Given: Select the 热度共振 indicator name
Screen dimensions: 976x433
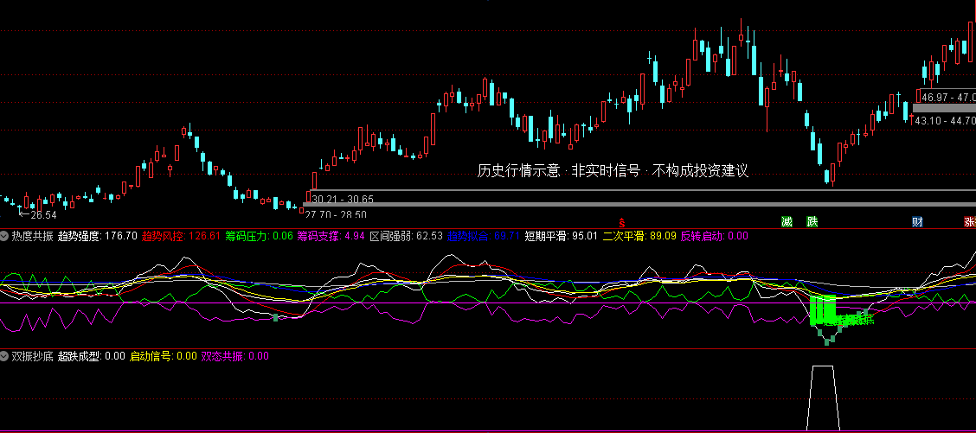Looking at the screenshot, I should pyautogui.click(x=32, y=237).
